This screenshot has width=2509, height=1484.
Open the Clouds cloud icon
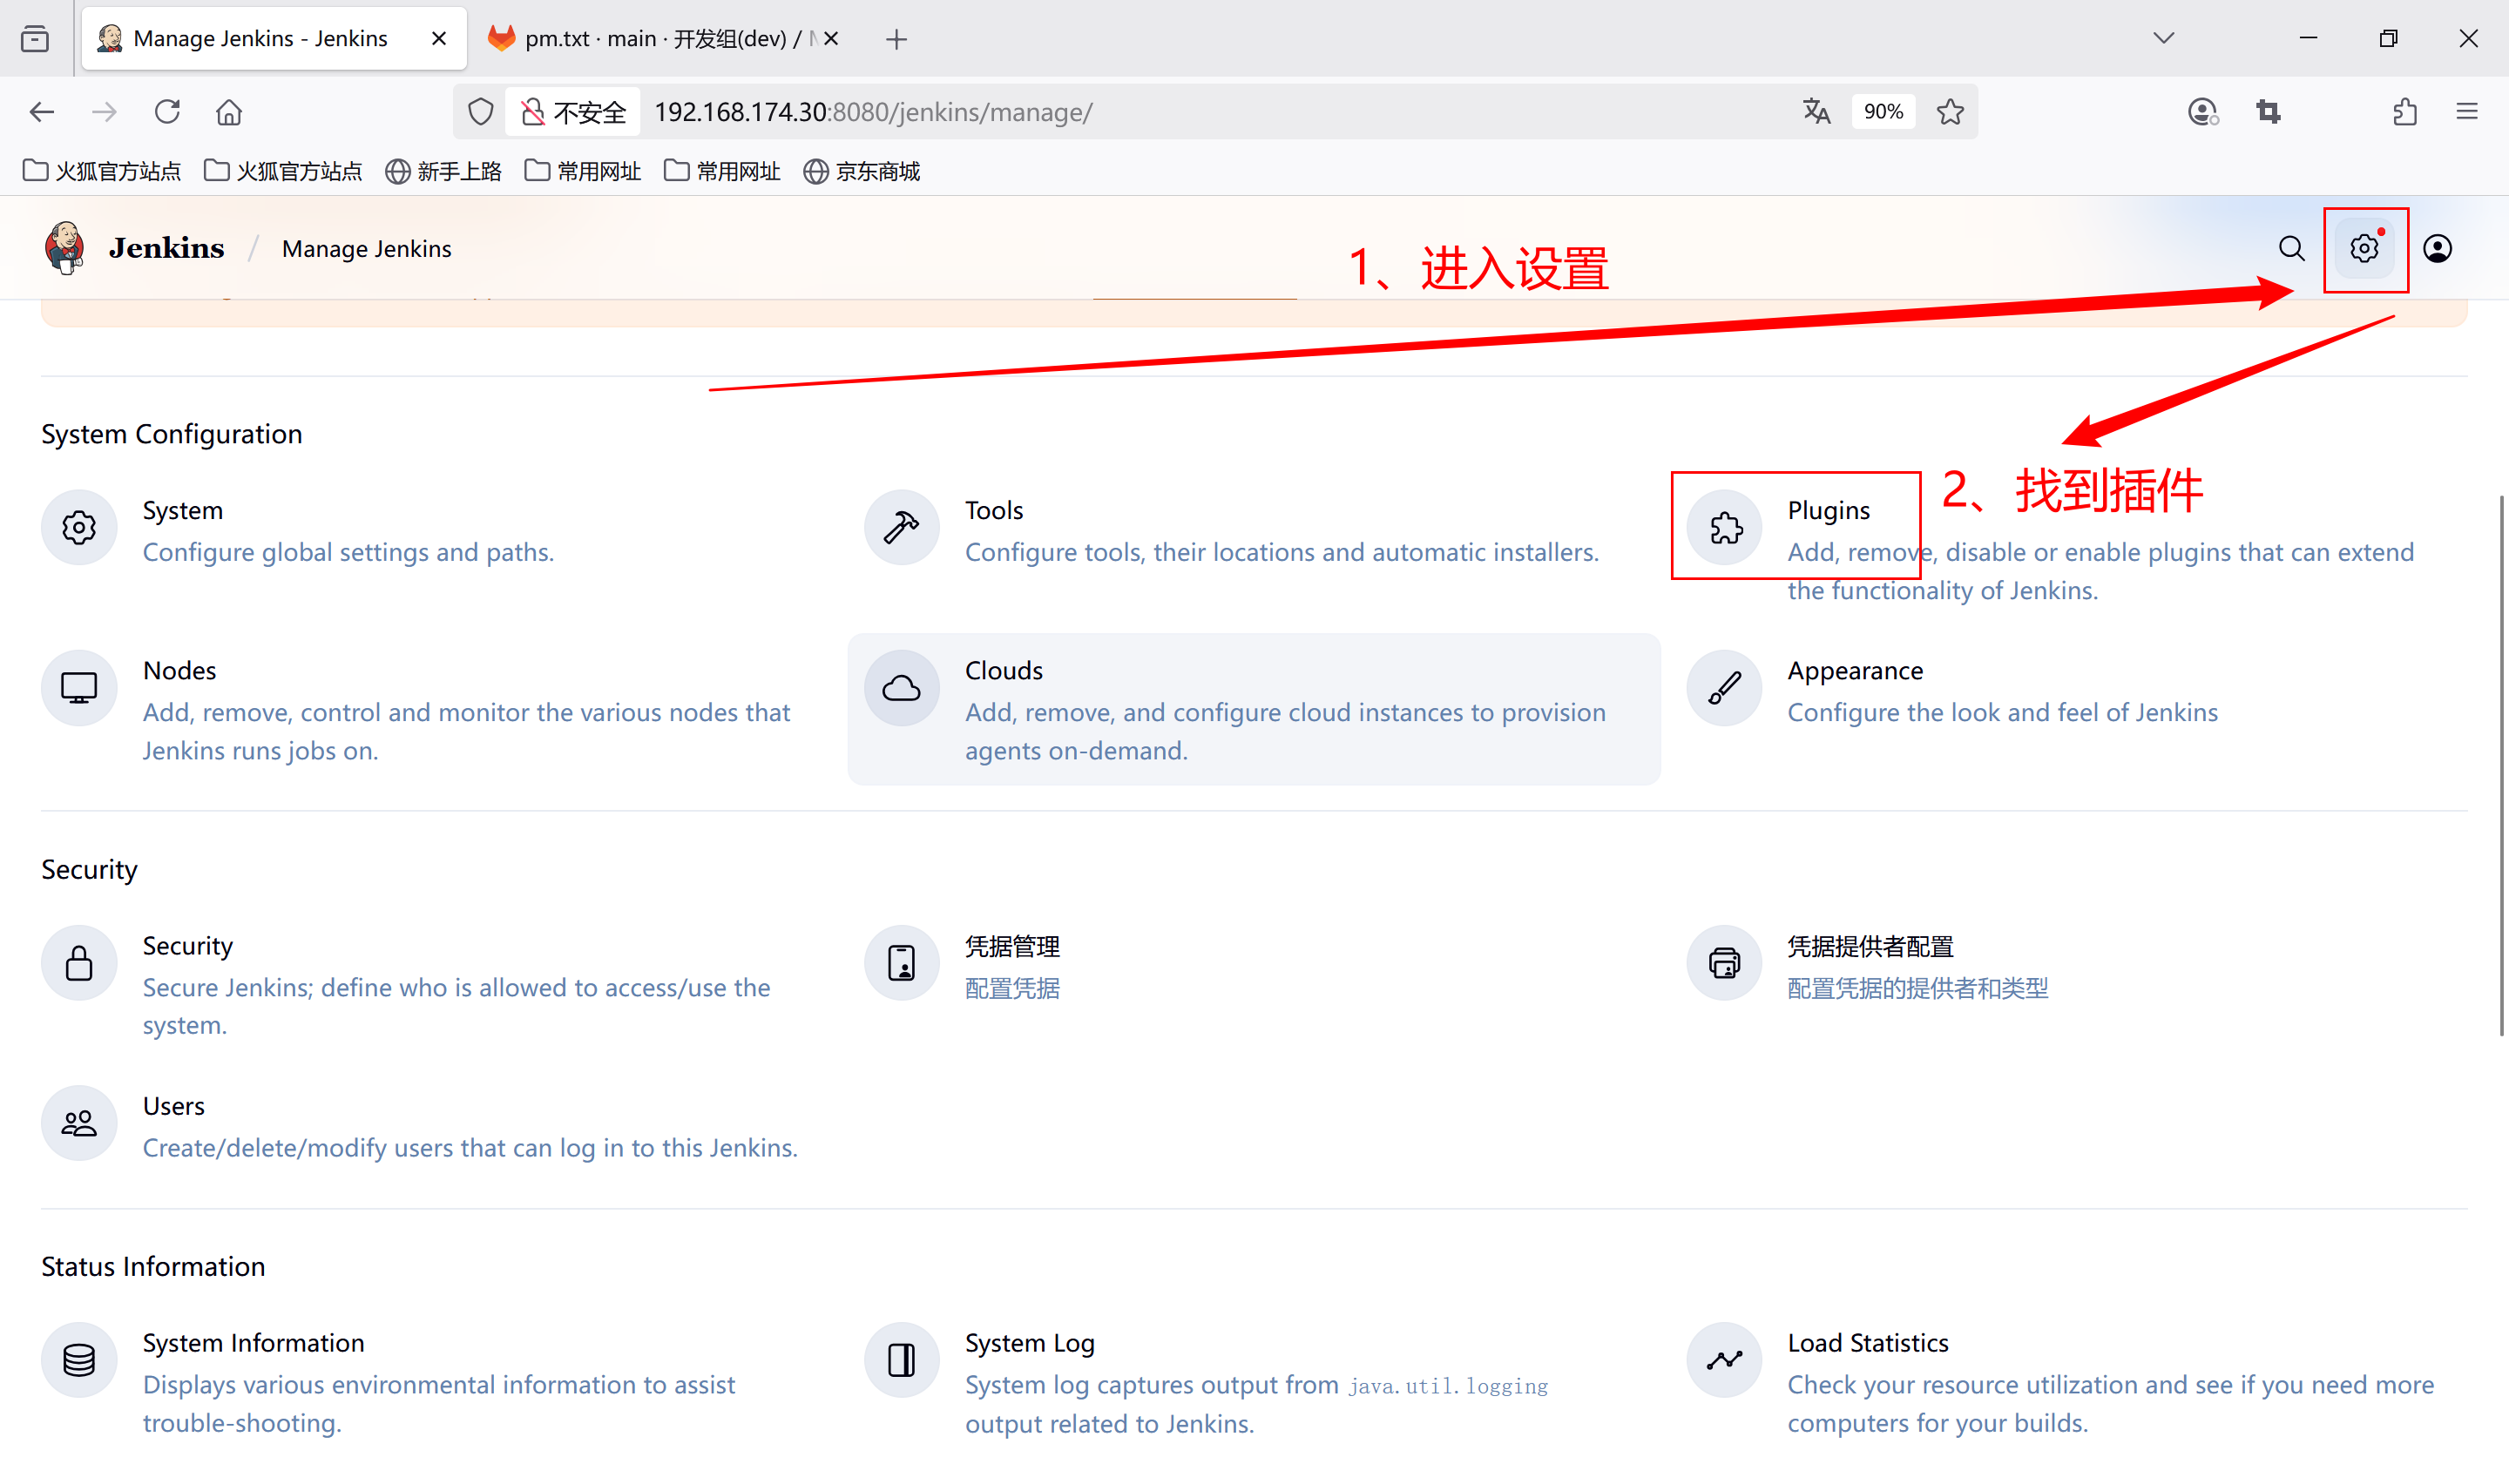[901, 688]
